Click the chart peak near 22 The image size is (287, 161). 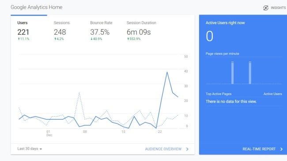(167, 72)
